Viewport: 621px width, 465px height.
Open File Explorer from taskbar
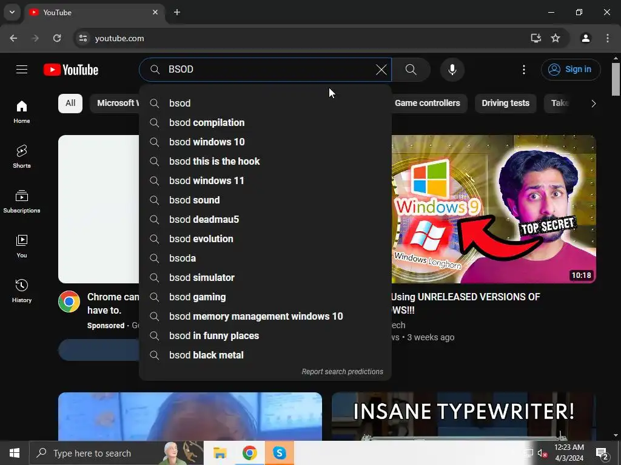pos(220,453)
